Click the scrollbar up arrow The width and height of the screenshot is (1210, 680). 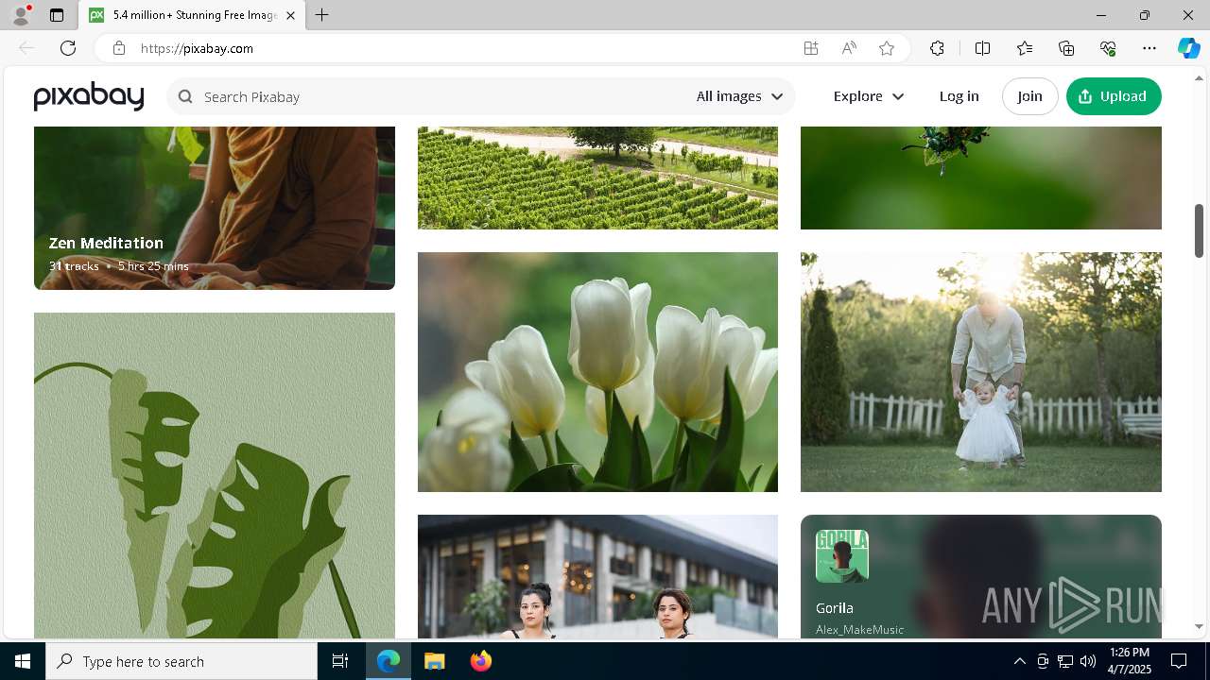pos(1200,77)
